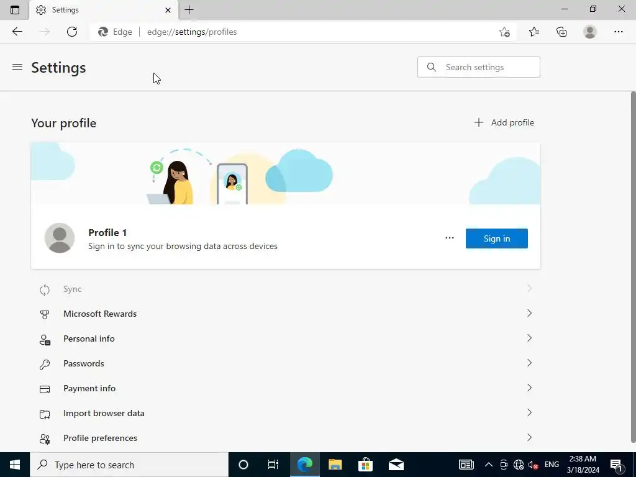
Task: Expand Microsoft Rewards with right chevron
Action: tap(529, 313)
